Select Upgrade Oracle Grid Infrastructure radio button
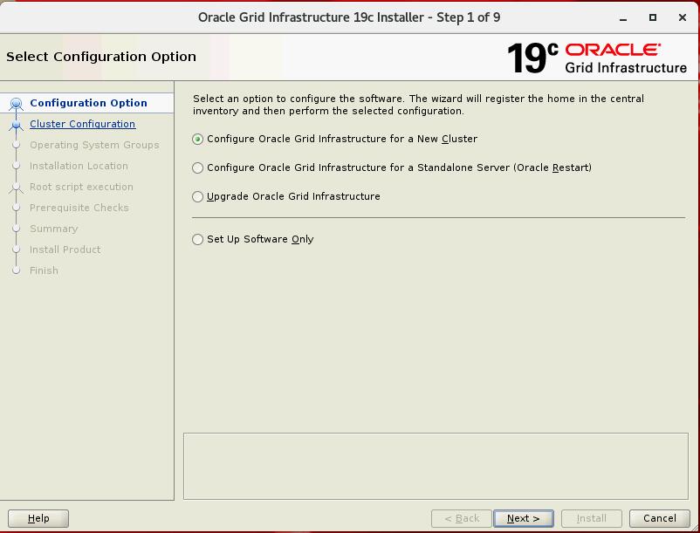The image size is (700, 533). click(x=198, y=196)
